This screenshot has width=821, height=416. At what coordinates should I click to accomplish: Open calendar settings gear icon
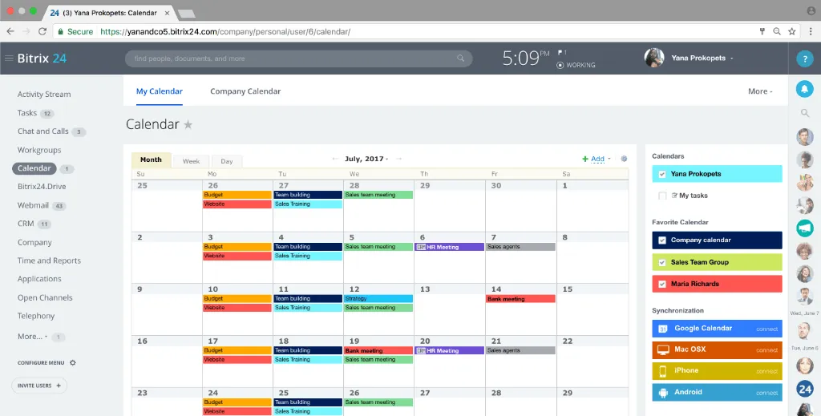(x=624, y=159)
